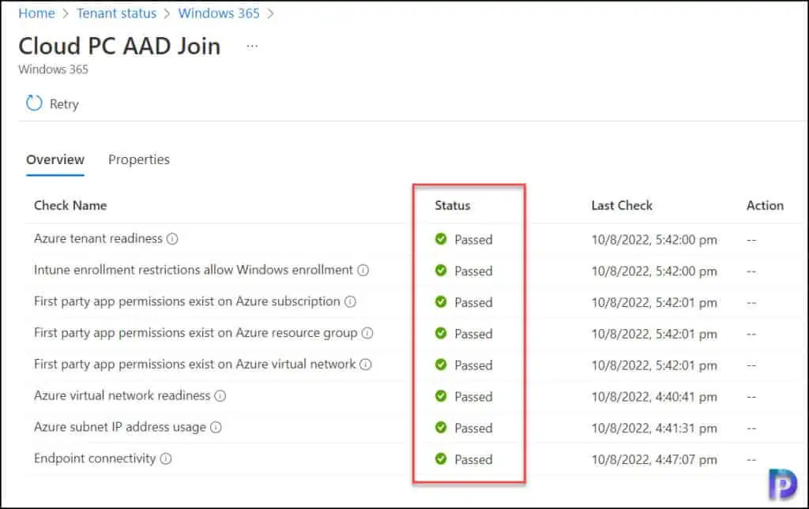Select Azure subnet IP address usage text

[x=120, y=427]
